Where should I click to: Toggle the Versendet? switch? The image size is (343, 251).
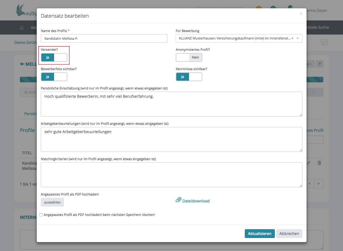54,57
